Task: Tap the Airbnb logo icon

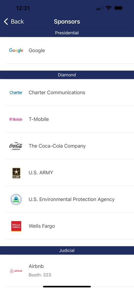Action: [16, 271]
